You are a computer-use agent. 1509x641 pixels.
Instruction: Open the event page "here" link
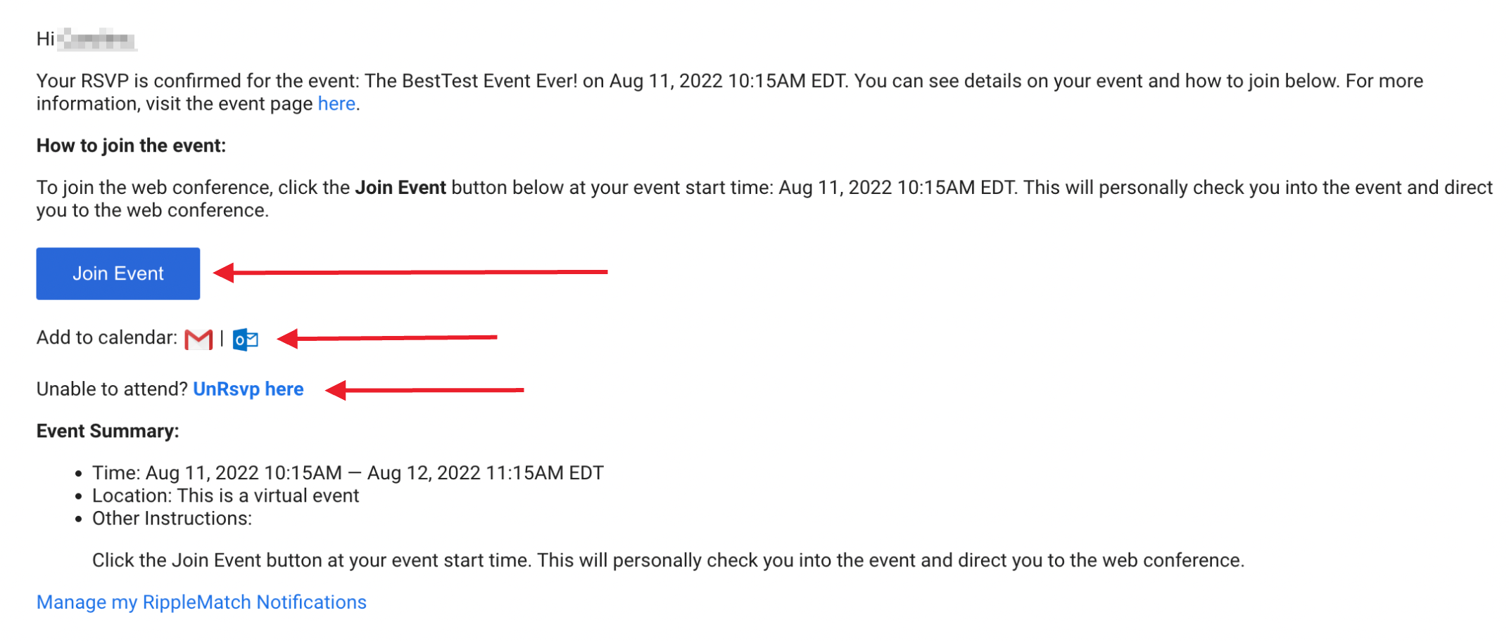pos(336,104)
